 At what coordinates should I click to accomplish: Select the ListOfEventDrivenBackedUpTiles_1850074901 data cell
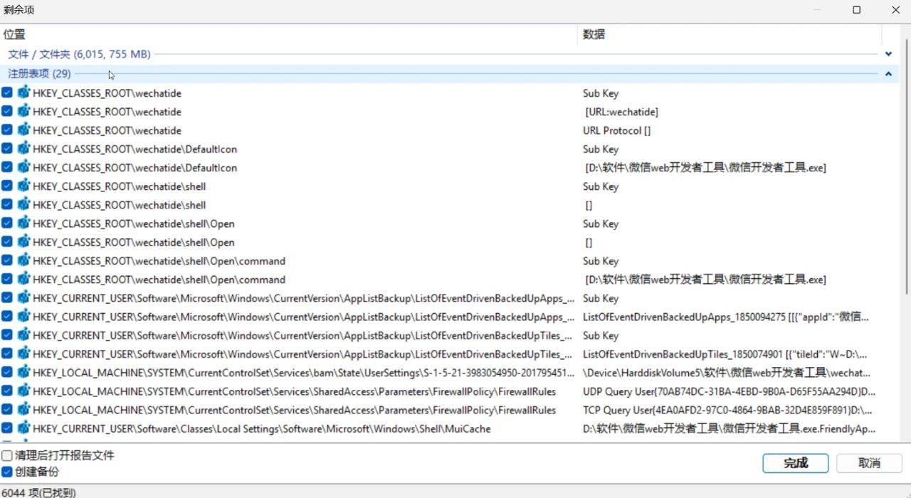click(725, 354)
